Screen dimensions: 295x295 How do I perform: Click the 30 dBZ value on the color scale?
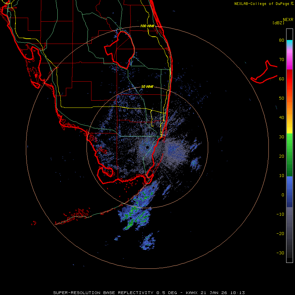click(x=282, y=137)
